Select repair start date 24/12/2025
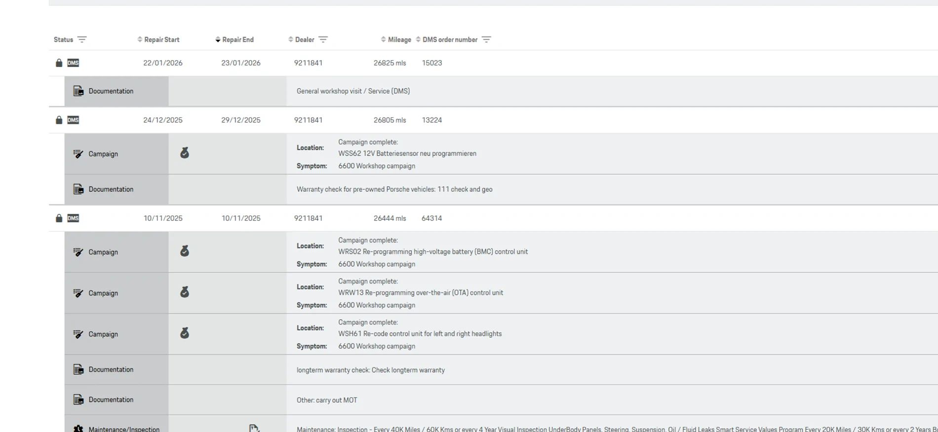The height and width of the screenshot is (432, 938). [x=163, y=120]
